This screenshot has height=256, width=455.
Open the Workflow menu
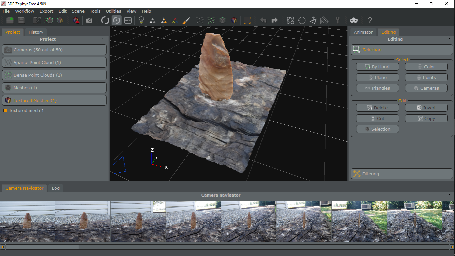(x=24, y=11)
